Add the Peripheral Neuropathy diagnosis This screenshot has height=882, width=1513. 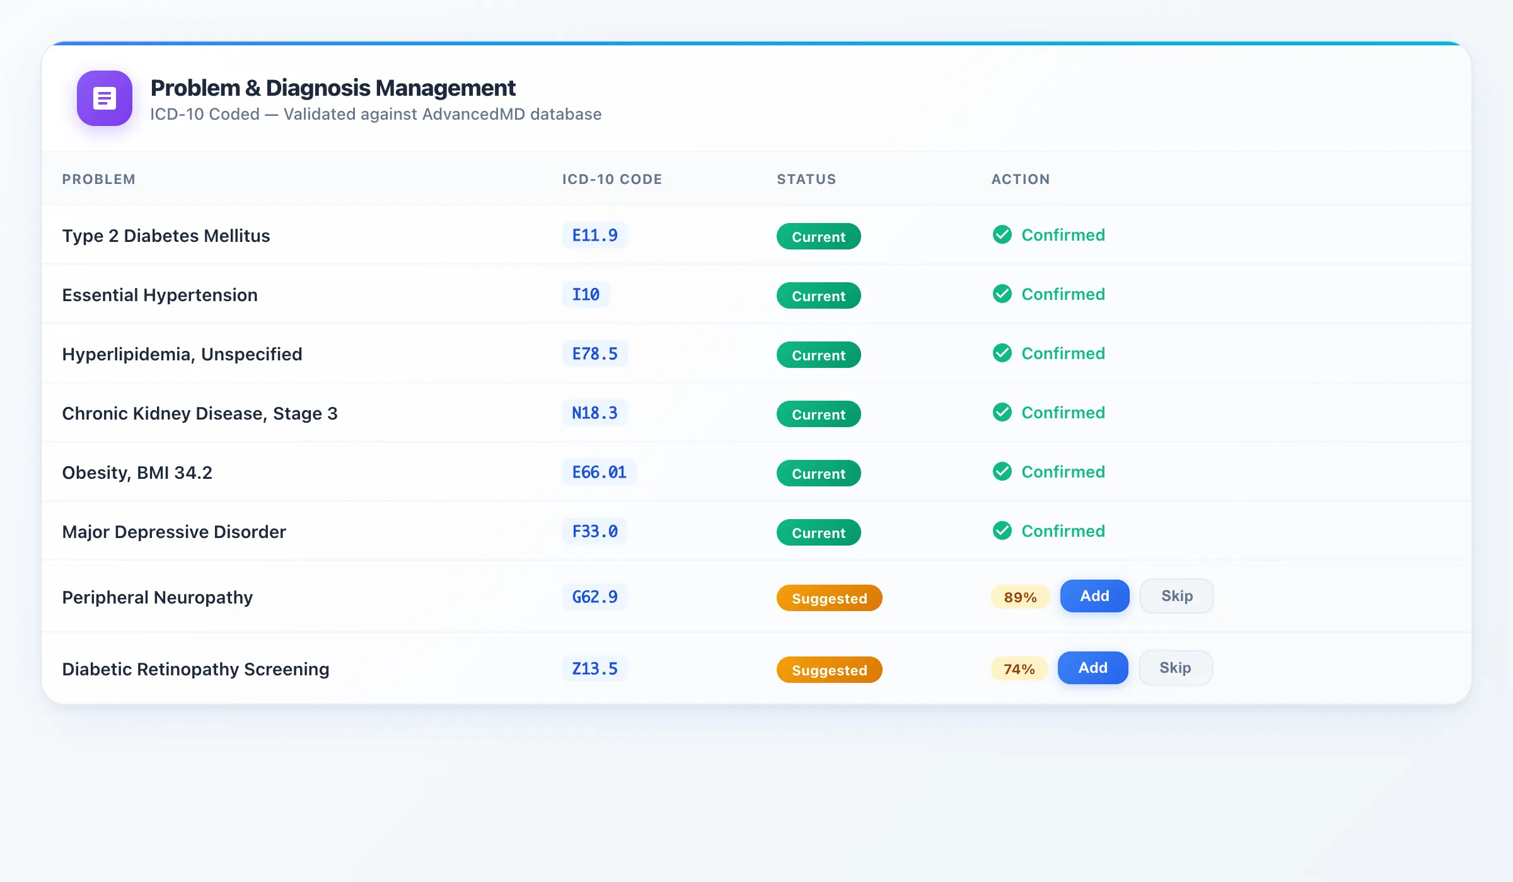[1094, 595]
